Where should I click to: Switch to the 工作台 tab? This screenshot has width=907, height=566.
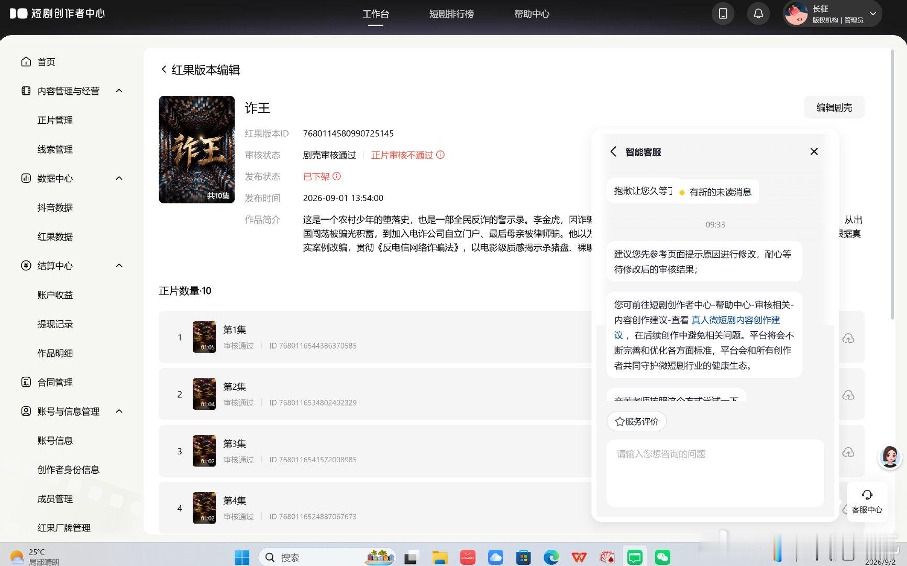(x=375, y=14)
